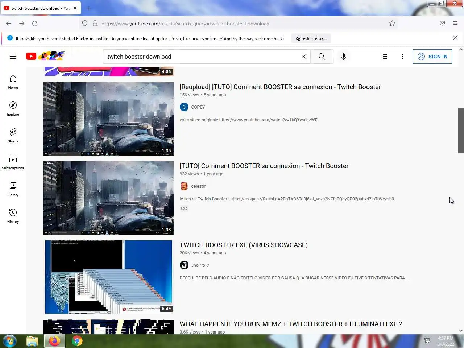Image resolution: width=464 pixels, height=348 pixels.
Task: Select the twitch booster download tab
Action: [41, 8]
